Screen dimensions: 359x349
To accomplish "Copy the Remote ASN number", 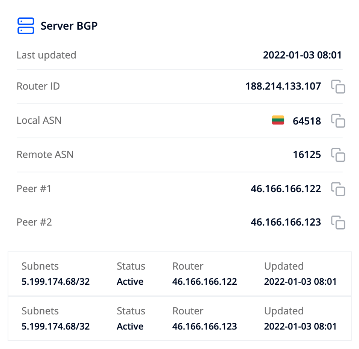I will pyautogui.click(x=338, y=155).
